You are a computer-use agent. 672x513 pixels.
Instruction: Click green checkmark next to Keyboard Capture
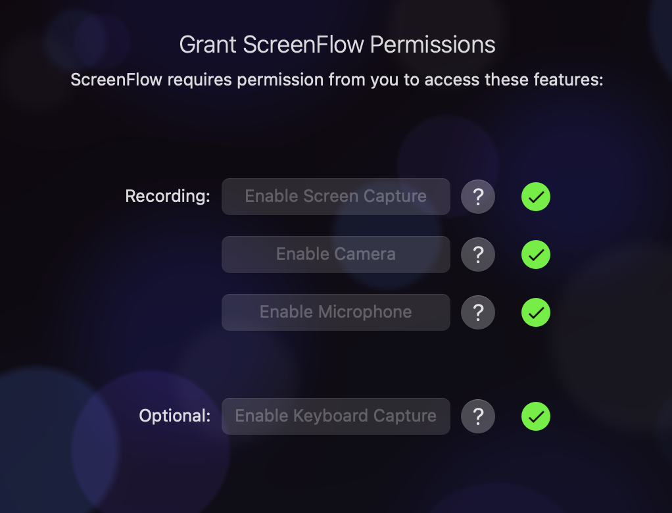(536, 416)
